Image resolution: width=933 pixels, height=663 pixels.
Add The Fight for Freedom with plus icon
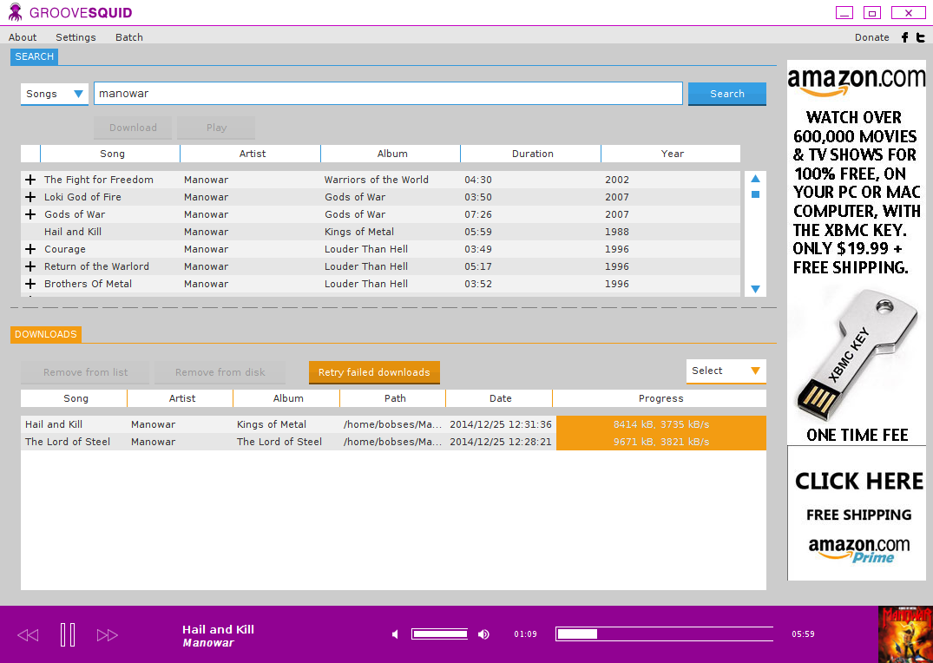(x=30, y=179)
